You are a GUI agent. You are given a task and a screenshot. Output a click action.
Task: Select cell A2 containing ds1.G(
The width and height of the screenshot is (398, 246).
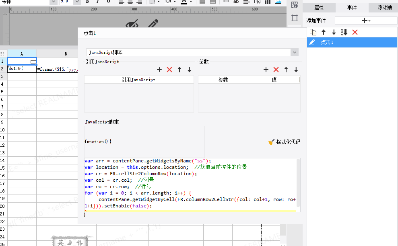coord(22,69)
